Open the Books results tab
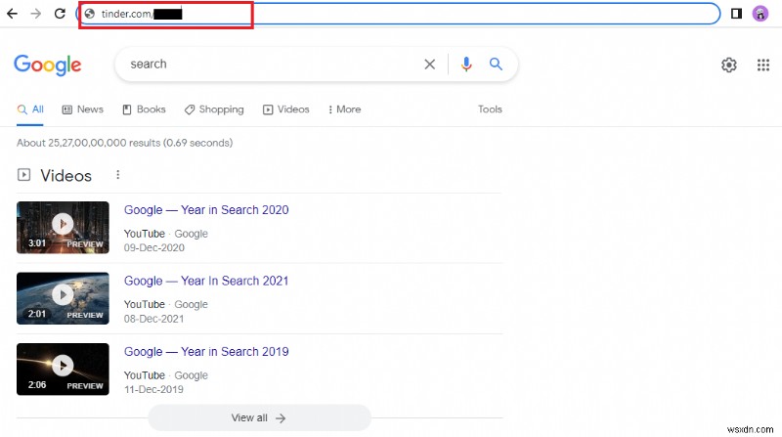This screenshot has width=782, height=437. coord(144,109)
